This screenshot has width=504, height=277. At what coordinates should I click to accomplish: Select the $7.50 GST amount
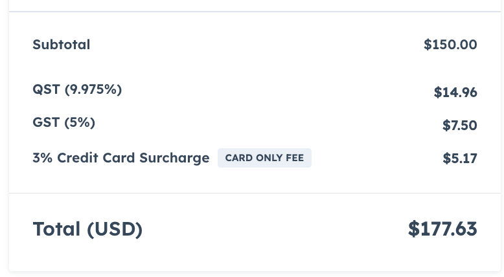(459, 126)
